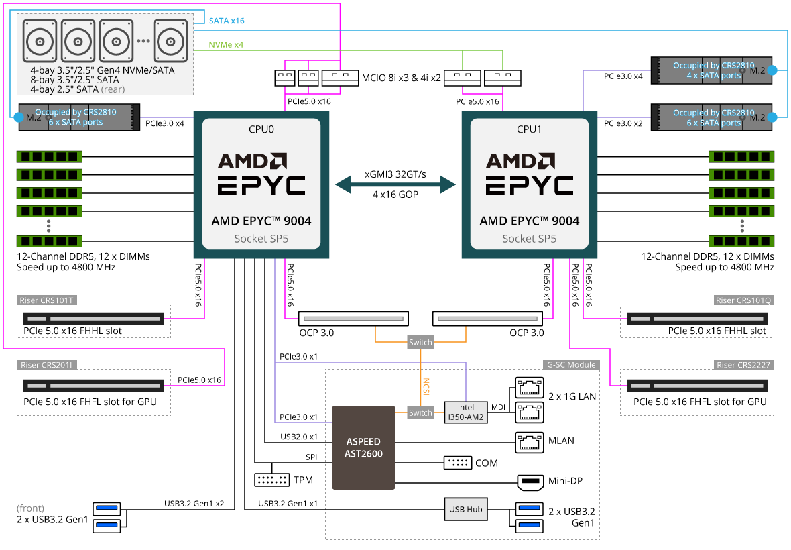Select the upper 1G LAN port icon
This screenshot has width=791, height=550.
[529, 387]
